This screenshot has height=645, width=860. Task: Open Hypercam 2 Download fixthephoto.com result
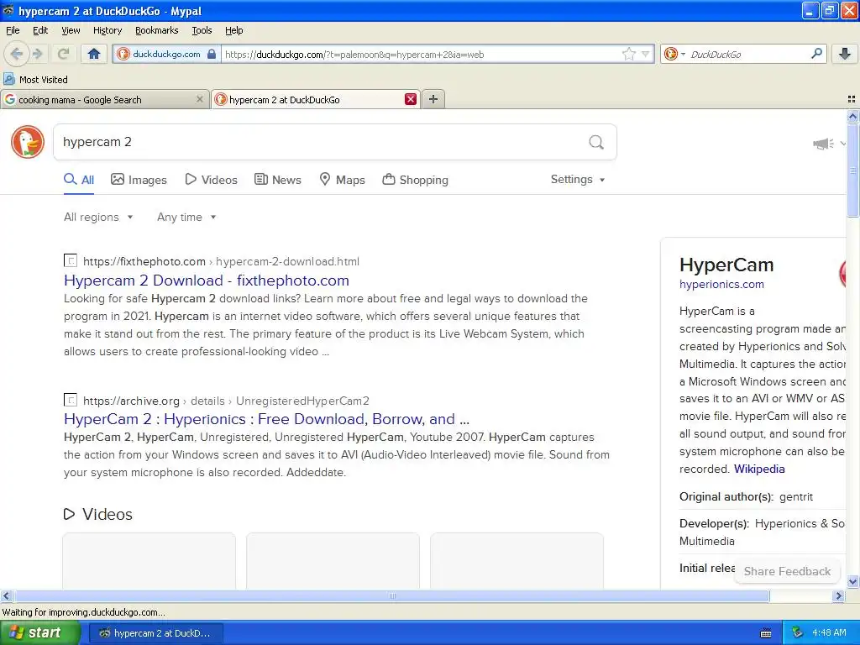tap(207, 281)
